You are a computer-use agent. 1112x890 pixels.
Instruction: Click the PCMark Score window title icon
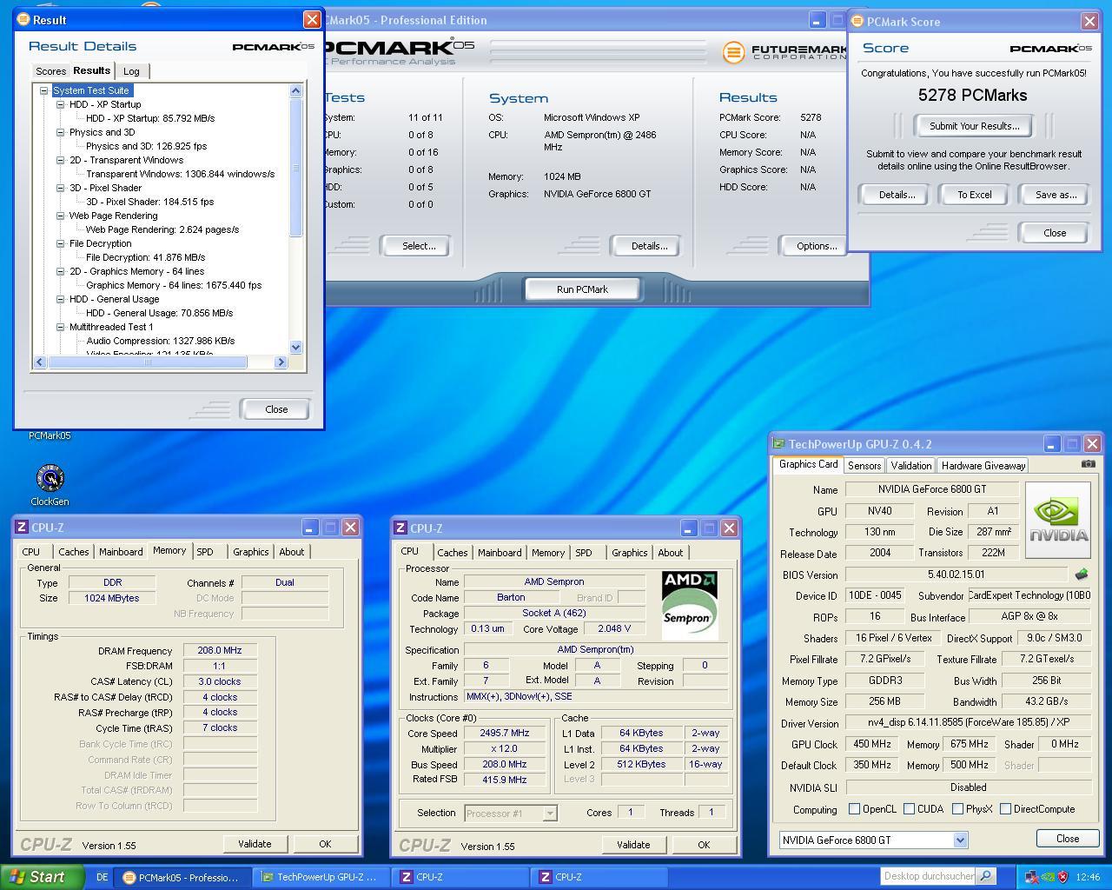coord(857,21)
